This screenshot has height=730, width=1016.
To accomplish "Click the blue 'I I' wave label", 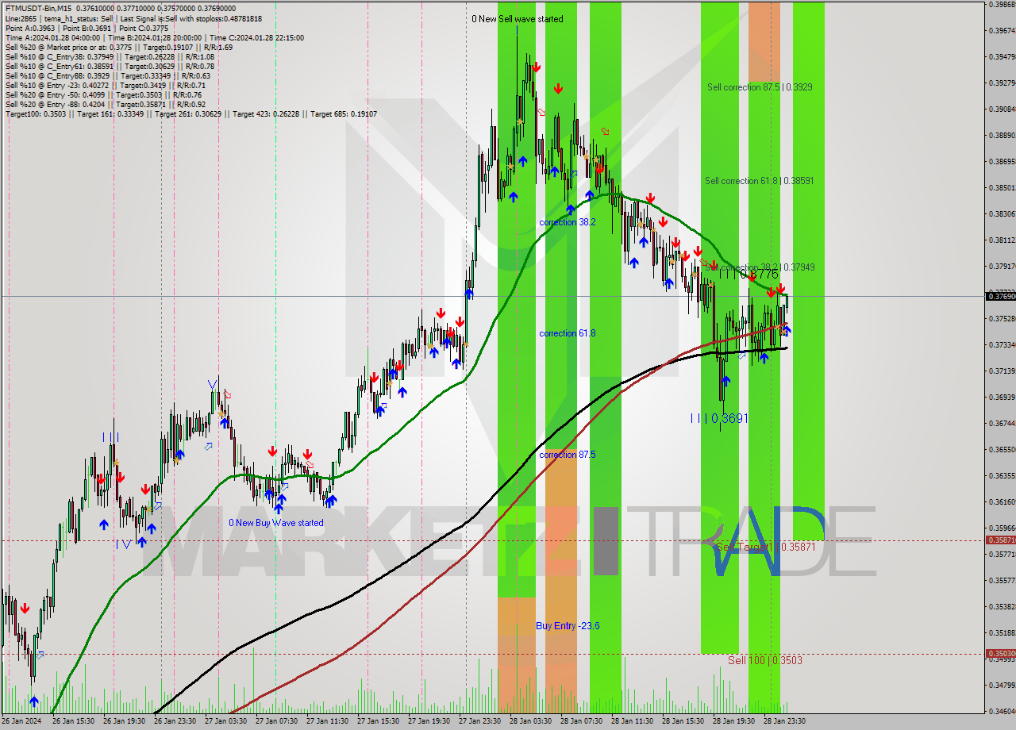I will 110,437.
